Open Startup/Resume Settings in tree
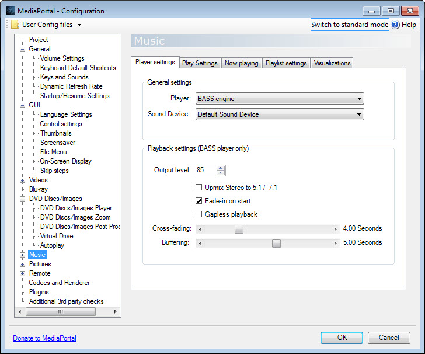Screen dimensions: 425x354 [75, 96]
